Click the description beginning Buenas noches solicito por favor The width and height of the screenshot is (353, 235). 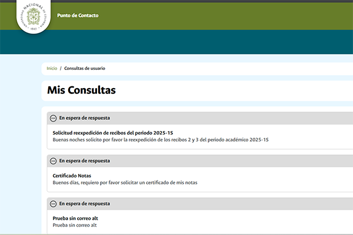[161, 140]
